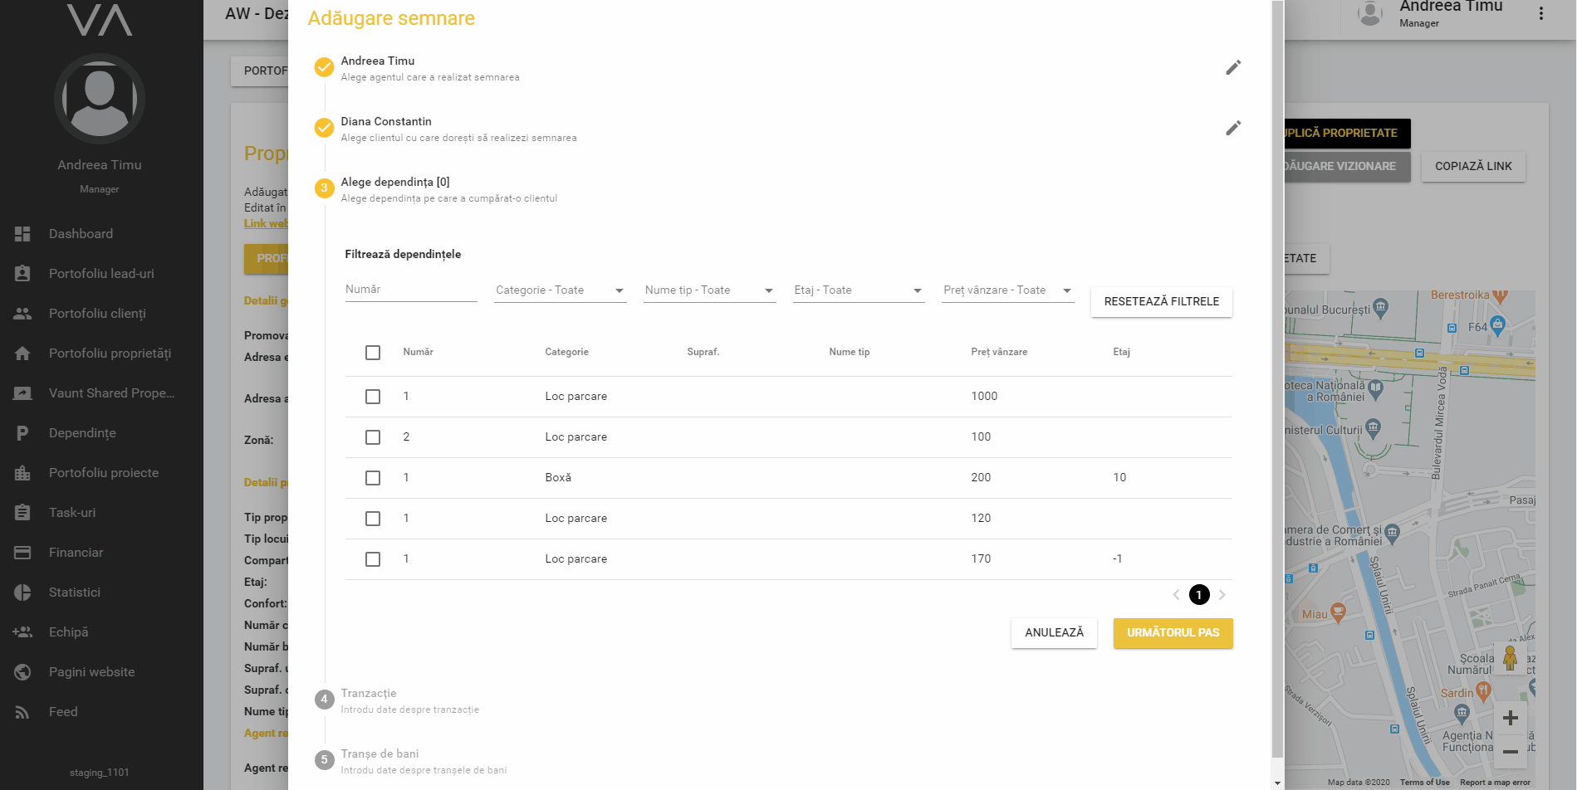The image size is (1577, 790).
Task: Click the Următorul pas button
Action: point(1173,633)
